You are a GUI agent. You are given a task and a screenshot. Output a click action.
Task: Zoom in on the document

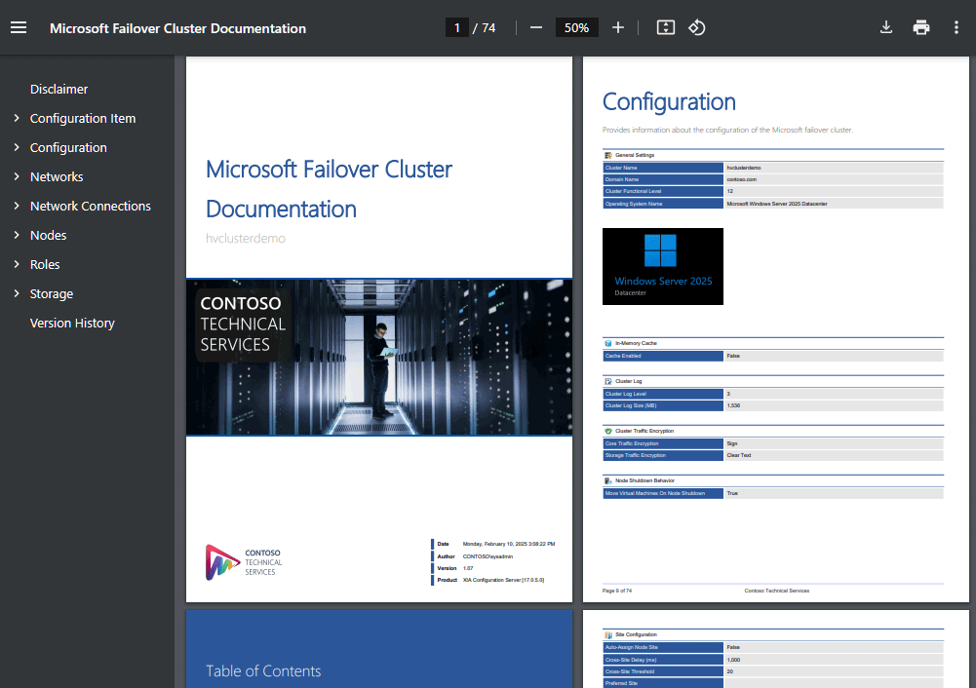tap(618, 27)
